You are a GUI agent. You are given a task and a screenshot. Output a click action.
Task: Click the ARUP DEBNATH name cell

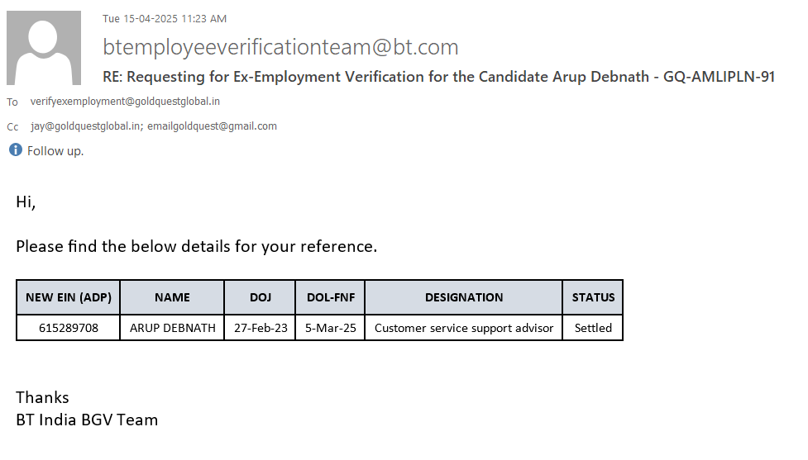pyautogui.click(x=173, y=328)
